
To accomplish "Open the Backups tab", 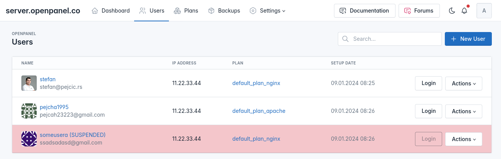I will 224,11.
